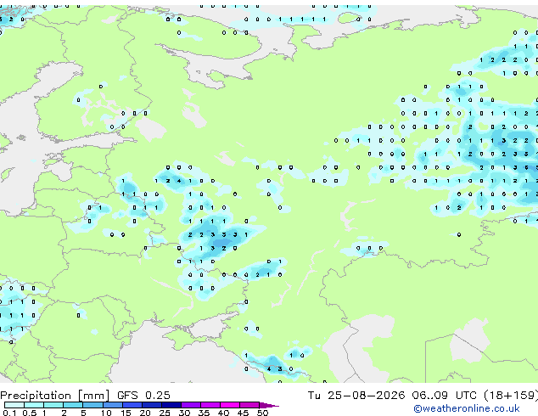Viewport: 538px width, 416px height.
Task: Click the 25 to 30 mm legend swatch
Action: tap(171, 405)
